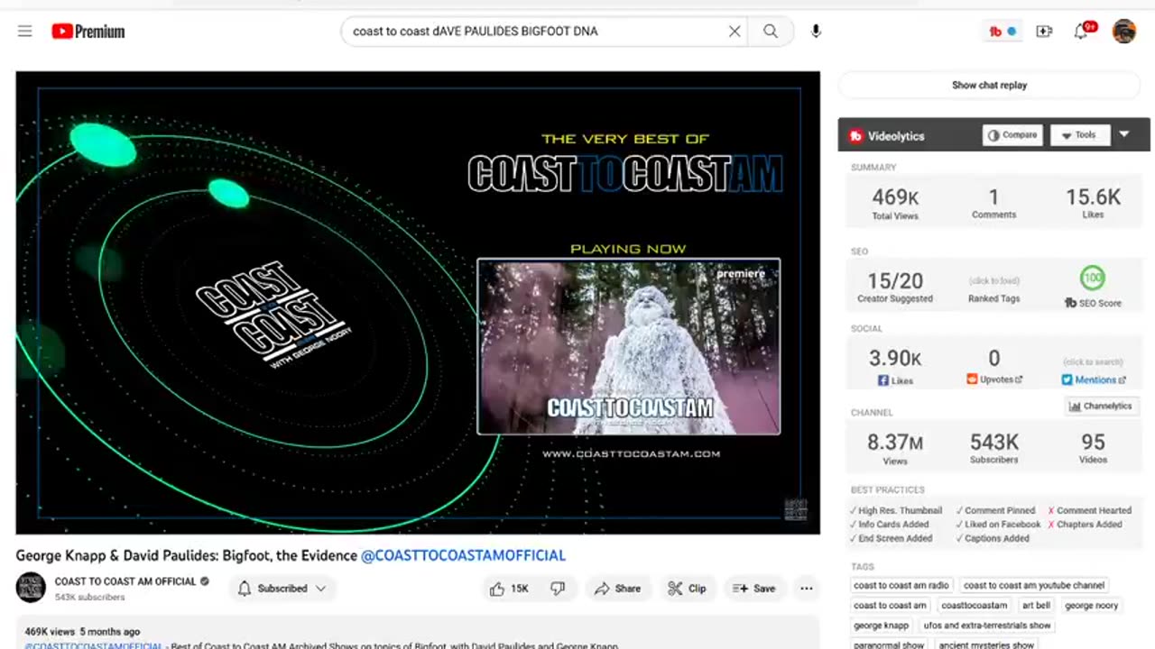Open the TubeBuddy extension icon in header

pyautogui.click(x=1003, y=31)
